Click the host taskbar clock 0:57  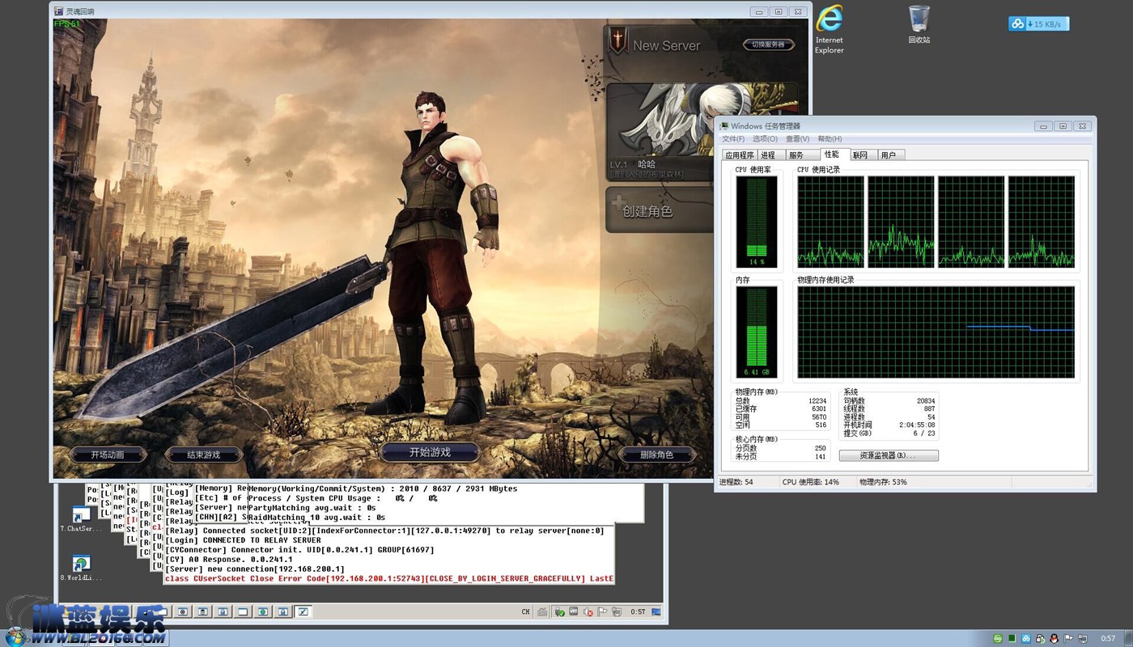coord(1108,638)
